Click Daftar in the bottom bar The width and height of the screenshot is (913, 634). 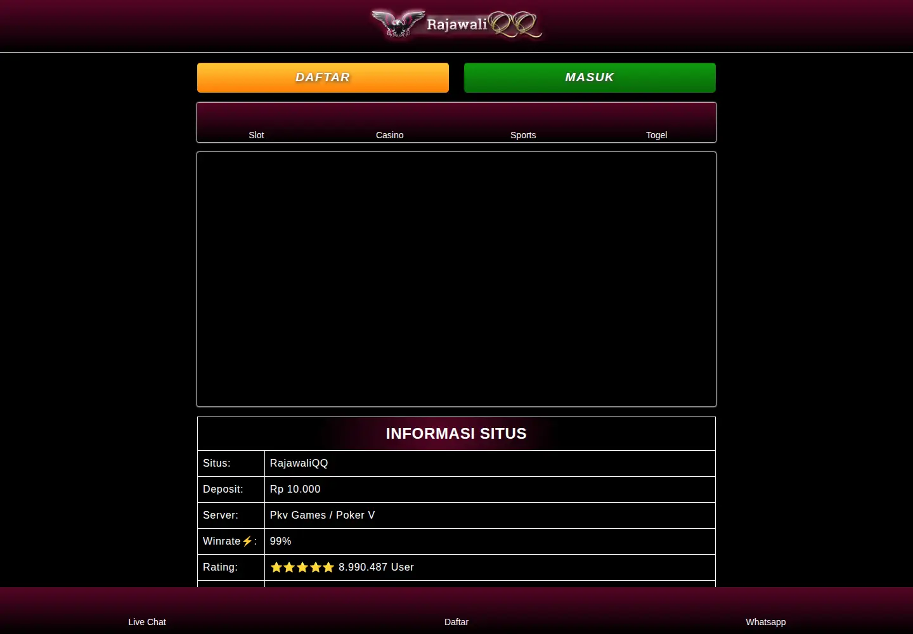coord(456,622)
